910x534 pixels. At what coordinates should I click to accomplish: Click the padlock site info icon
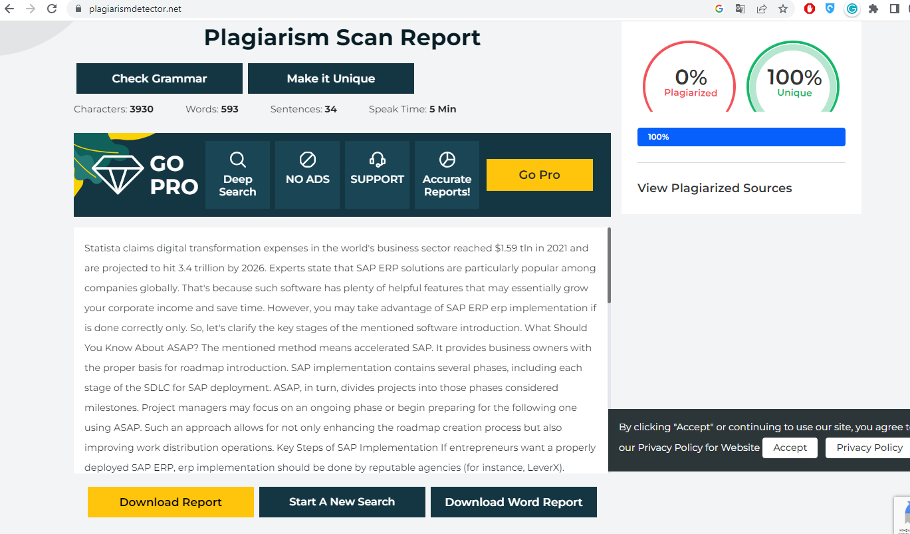coord(78,9)
